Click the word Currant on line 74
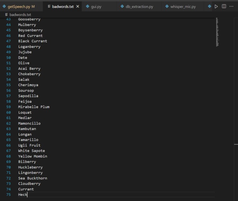 click(26, 189)
